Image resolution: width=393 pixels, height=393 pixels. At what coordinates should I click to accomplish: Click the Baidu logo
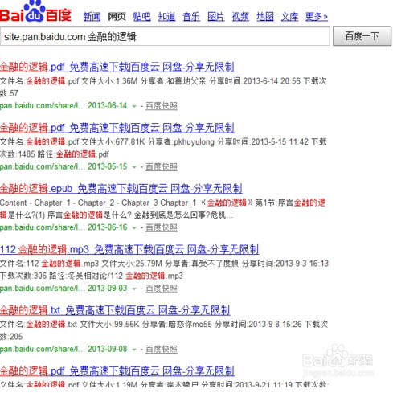click(35, 11)
